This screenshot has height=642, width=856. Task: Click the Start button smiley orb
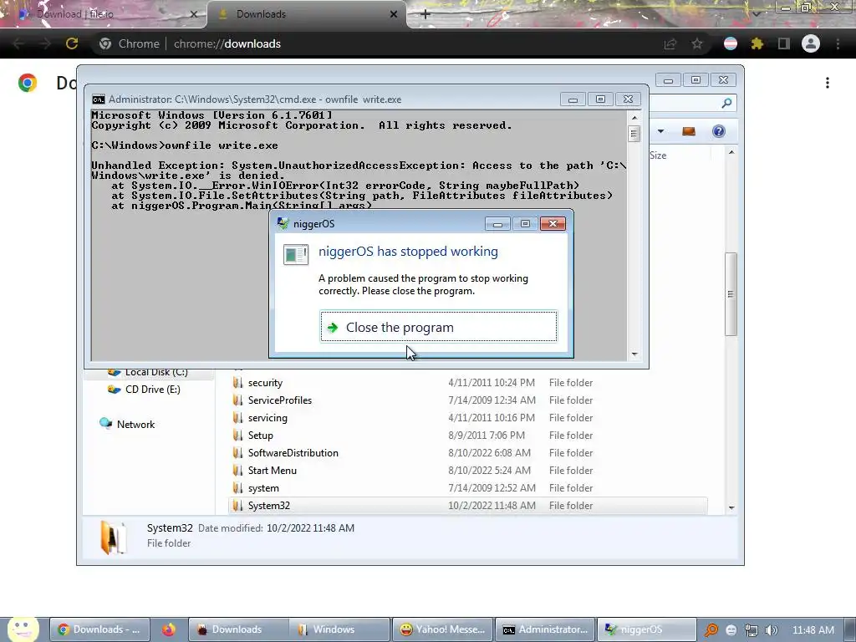[23, 629]
